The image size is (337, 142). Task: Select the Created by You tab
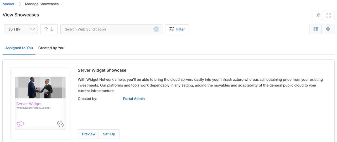coord(51,48)
